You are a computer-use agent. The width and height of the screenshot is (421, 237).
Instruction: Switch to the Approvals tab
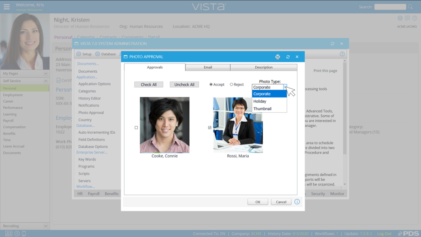click(x=155, y=67)
